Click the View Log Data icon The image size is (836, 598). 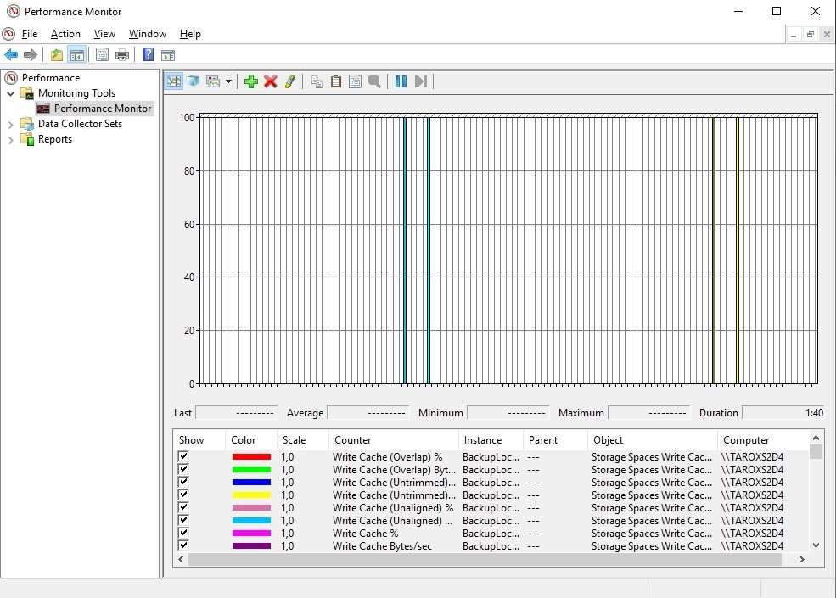point(193,81)
